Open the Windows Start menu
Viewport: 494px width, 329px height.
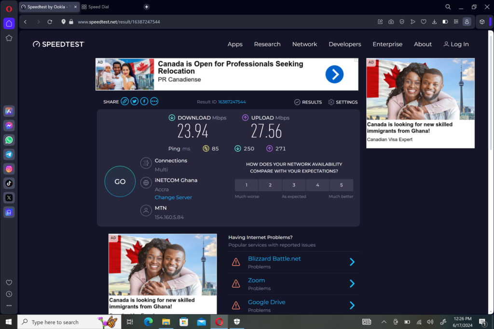[9, 322]
